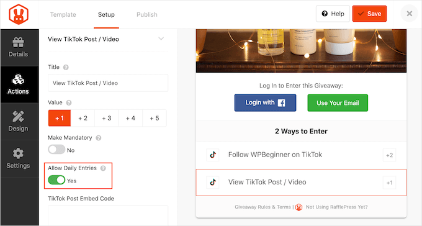
Task: Click the '2 Ways to Enter' heading
Action: (301, 131)
